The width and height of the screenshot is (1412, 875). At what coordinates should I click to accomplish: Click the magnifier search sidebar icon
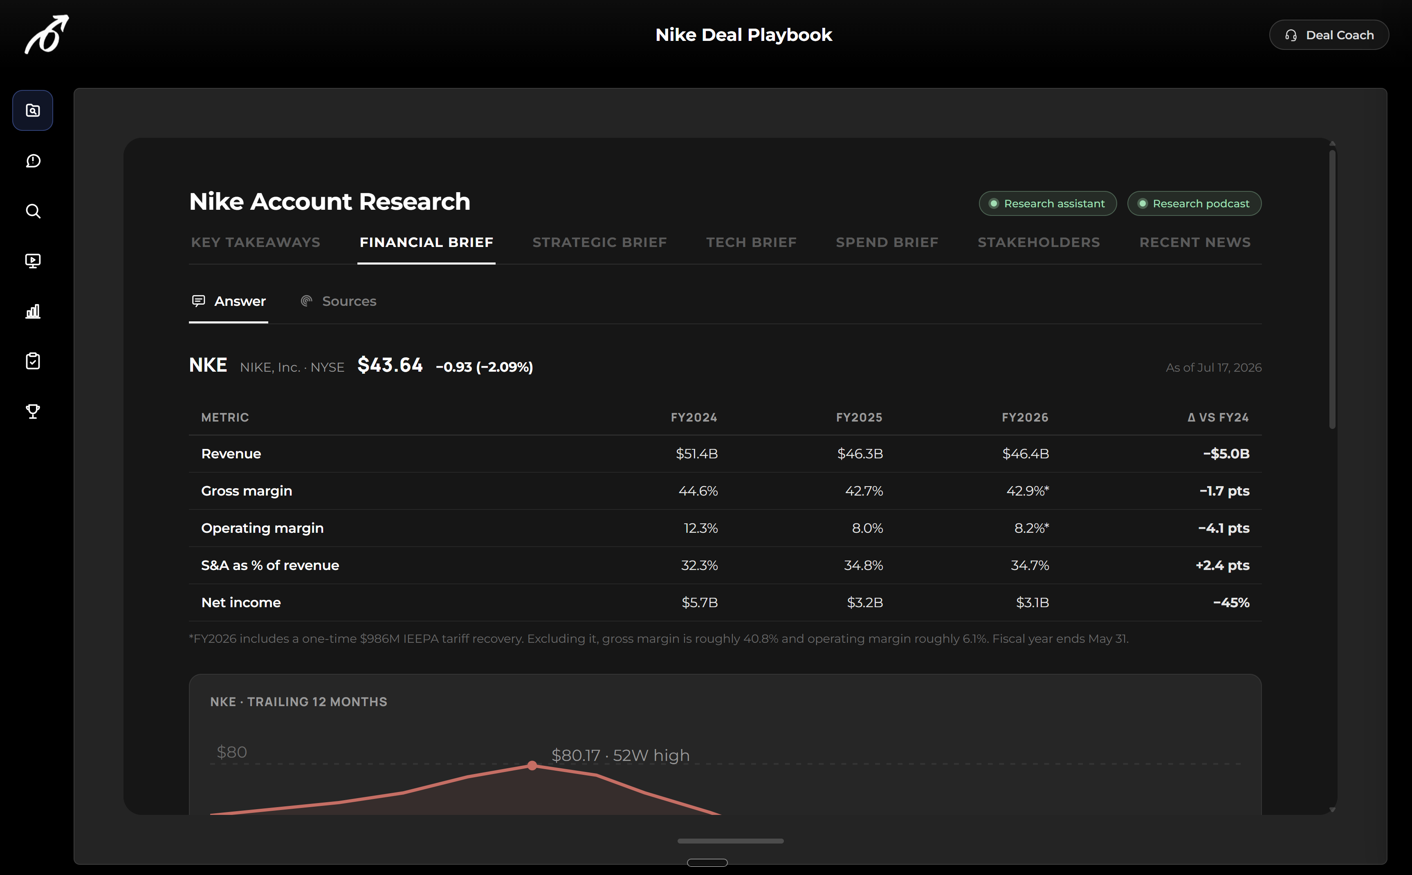pyautogui.click(x=33, y=211)
